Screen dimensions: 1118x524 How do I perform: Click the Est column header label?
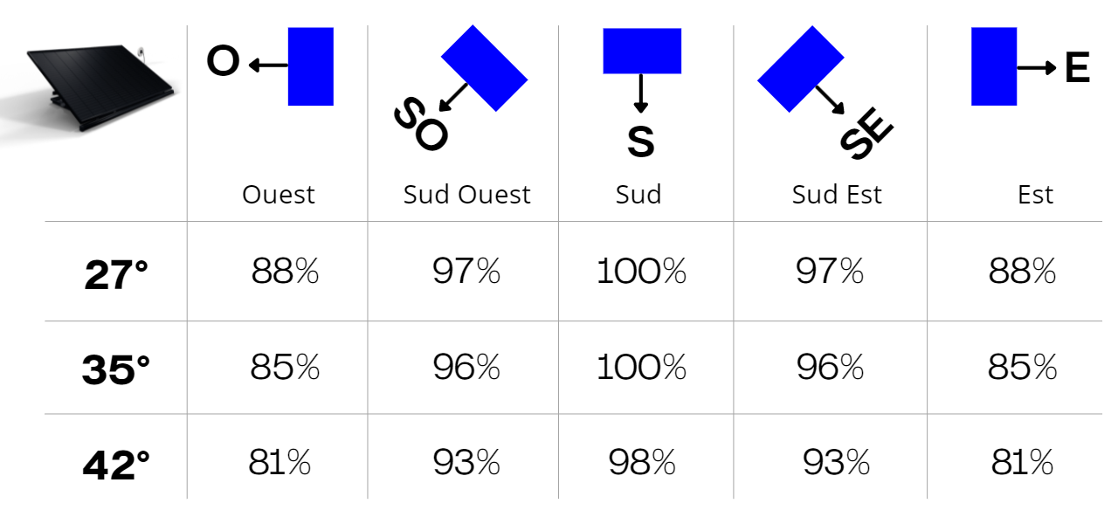(x=1036, y=194)
